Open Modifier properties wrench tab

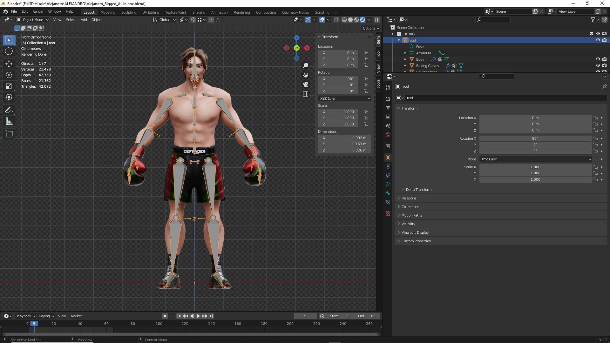point(388,88)
